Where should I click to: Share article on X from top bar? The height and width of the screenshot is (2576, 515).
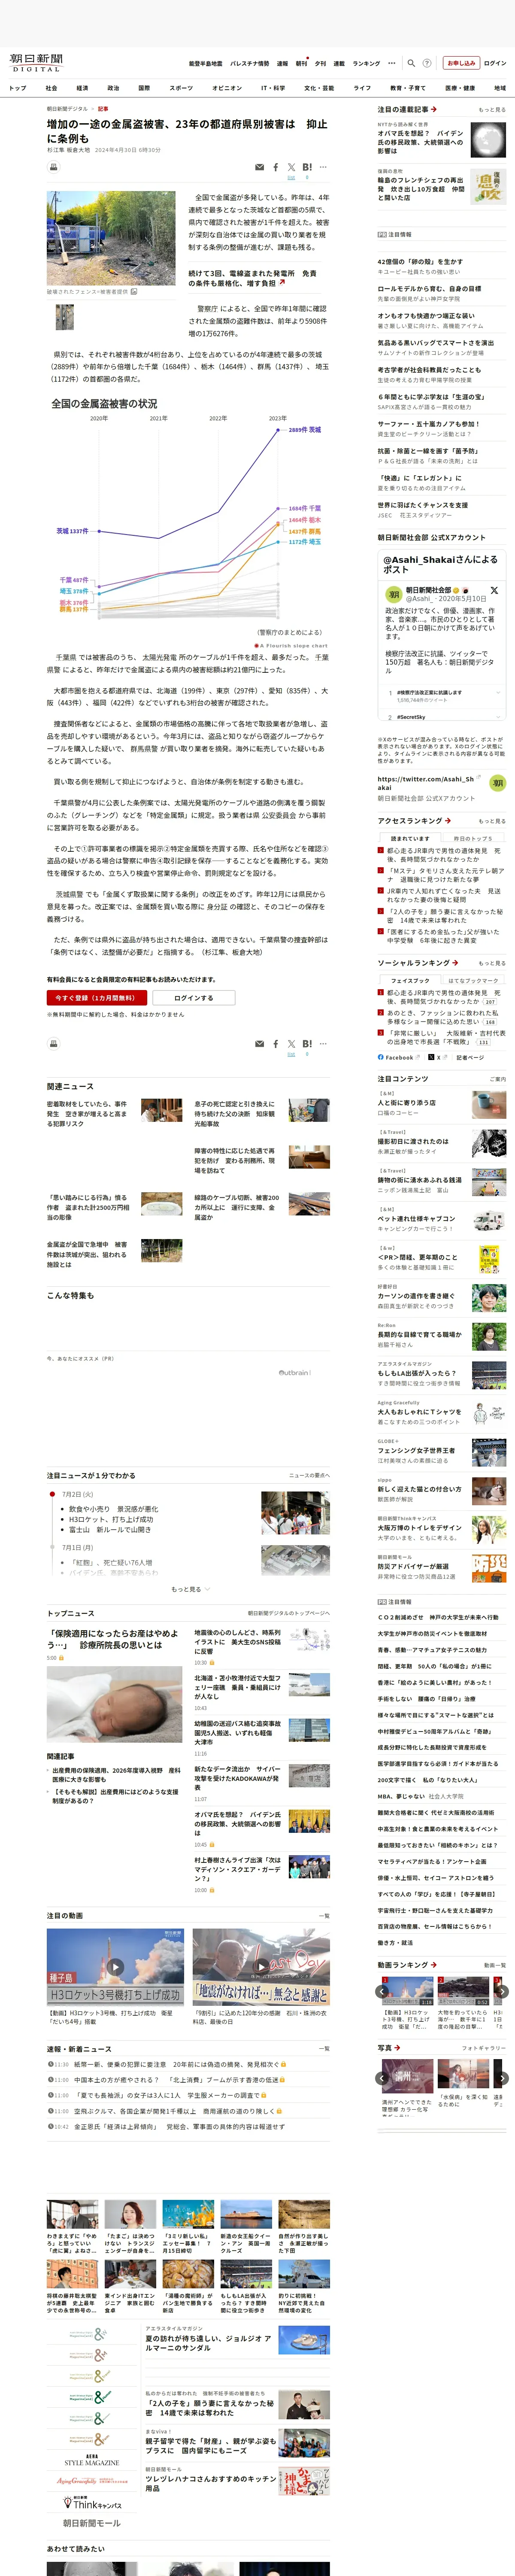(x=291, y=168)
